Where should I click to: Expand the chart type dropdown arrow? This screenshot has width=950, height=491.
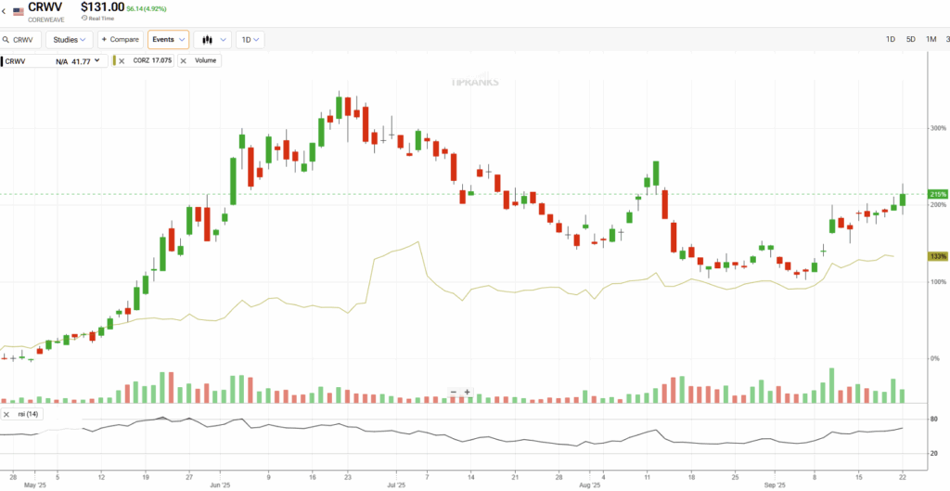coord(225,40)
